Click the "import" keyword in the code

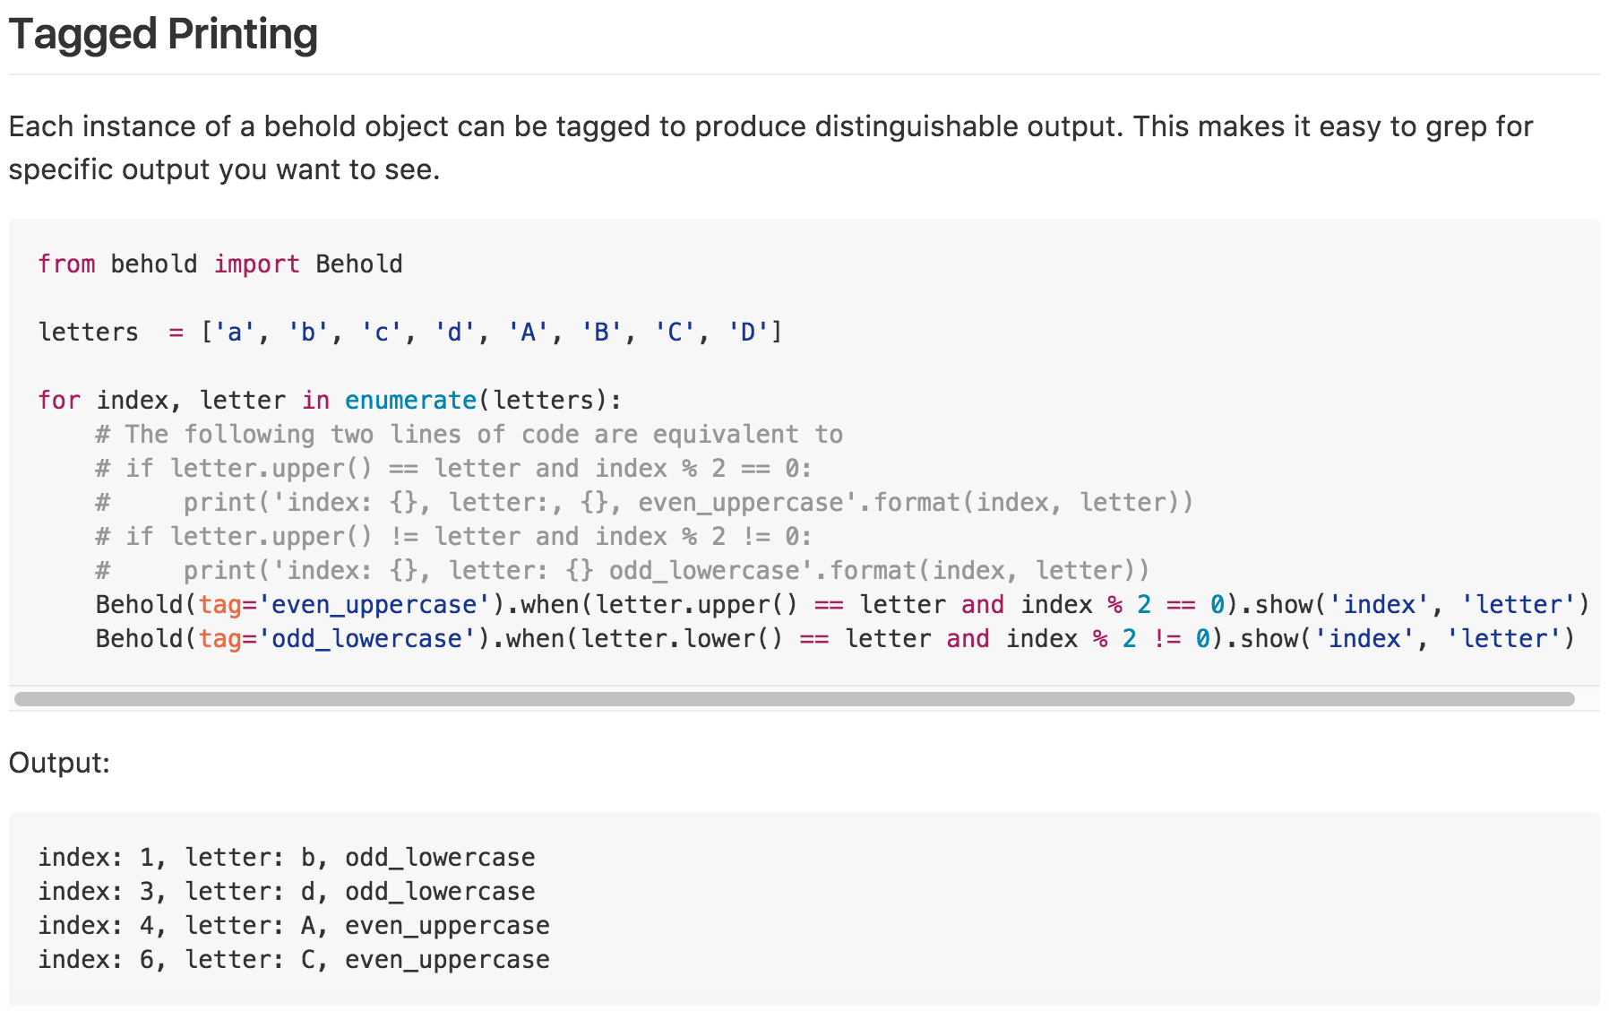click(256, 264)
